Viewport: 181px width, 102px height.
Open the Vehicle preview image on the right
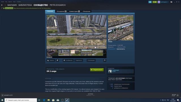tap(121, 28)
